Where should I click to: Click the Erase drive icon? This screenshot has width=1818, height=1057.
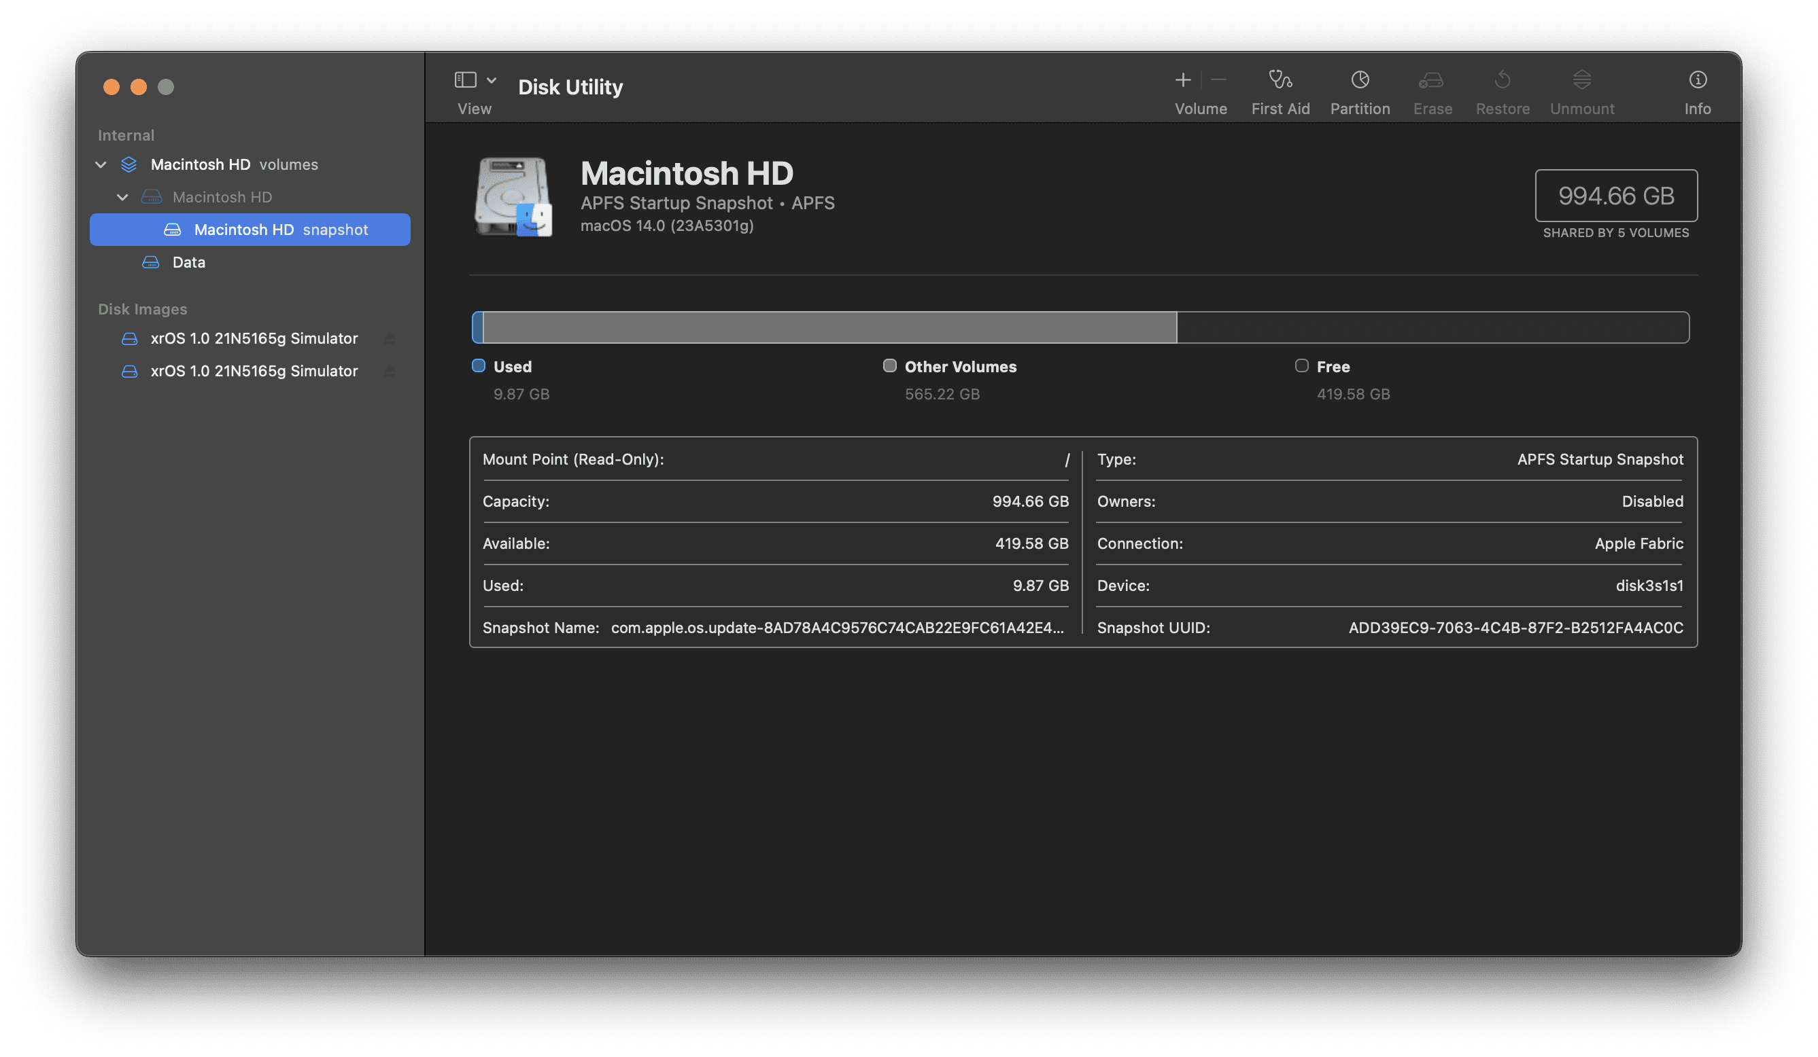[1431, 79]
